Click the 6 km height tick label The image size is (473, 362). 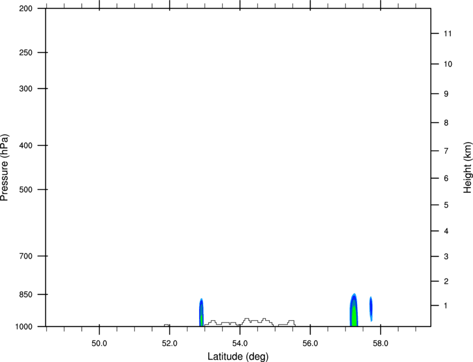coord(446,178)
